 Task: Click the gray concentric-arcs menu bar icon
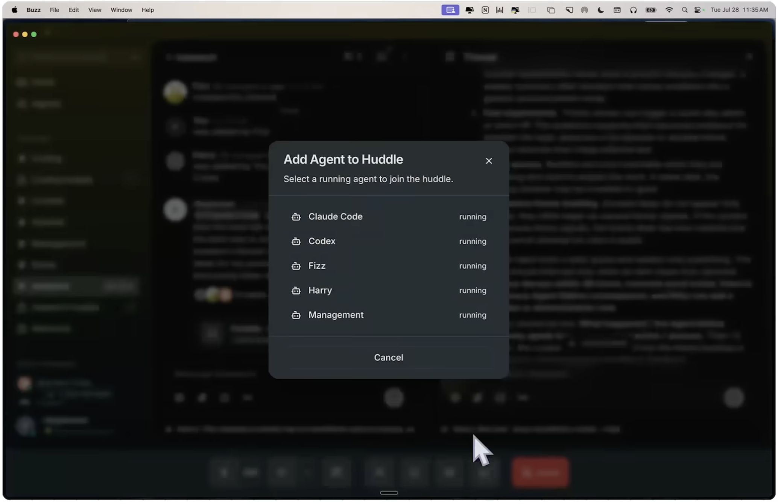click(584, 10)
